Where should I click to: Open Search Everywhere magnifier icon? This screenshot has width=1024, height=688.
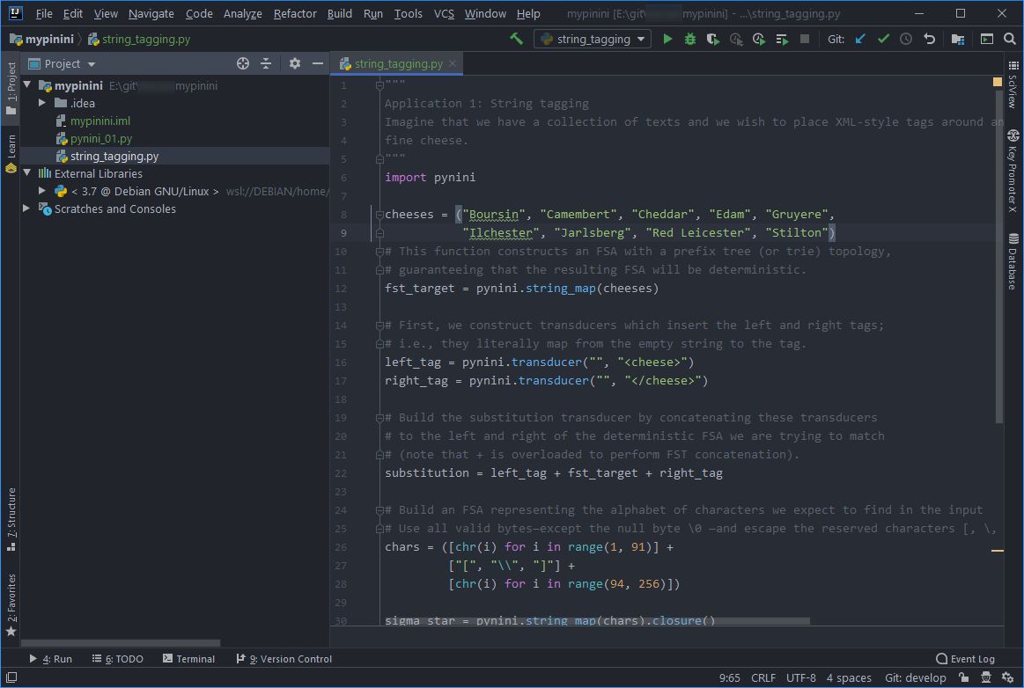coord(1010,40)
